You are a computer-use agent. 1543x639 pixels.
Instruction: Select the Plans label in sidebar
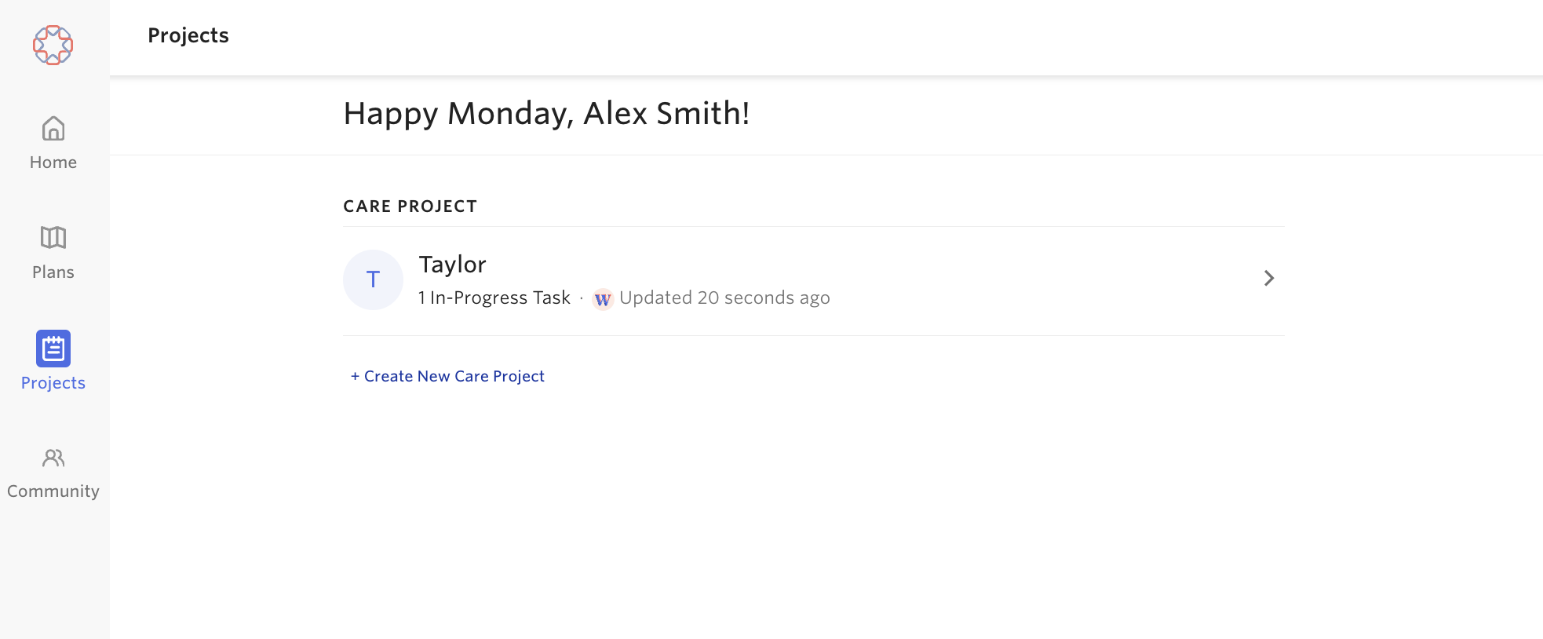(x=53, y=272)
